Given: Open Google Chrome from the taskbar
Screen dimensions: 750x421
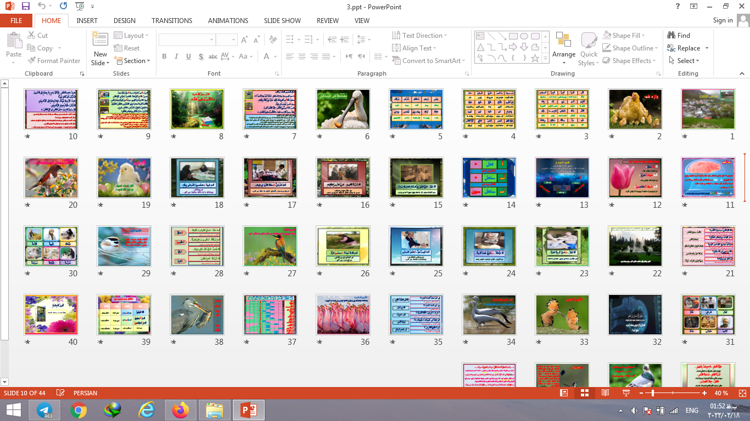Looking at the screenshot, I should pos(79,410).
